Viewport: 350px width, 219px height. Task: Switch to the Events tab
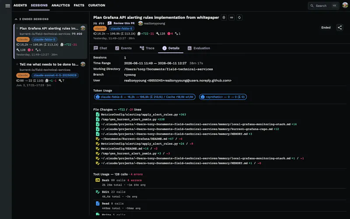coord(123,48)
